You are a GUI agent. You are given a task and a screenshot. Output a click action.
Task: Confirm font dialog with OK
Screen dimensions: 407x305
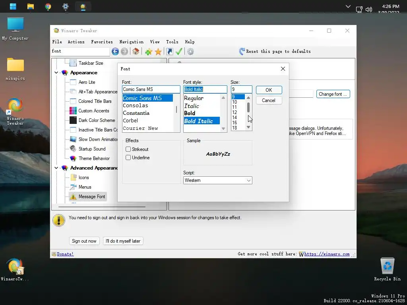point(269,90)
